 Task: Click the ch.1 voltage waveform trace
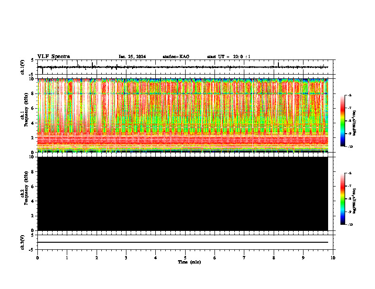(183, 67)
